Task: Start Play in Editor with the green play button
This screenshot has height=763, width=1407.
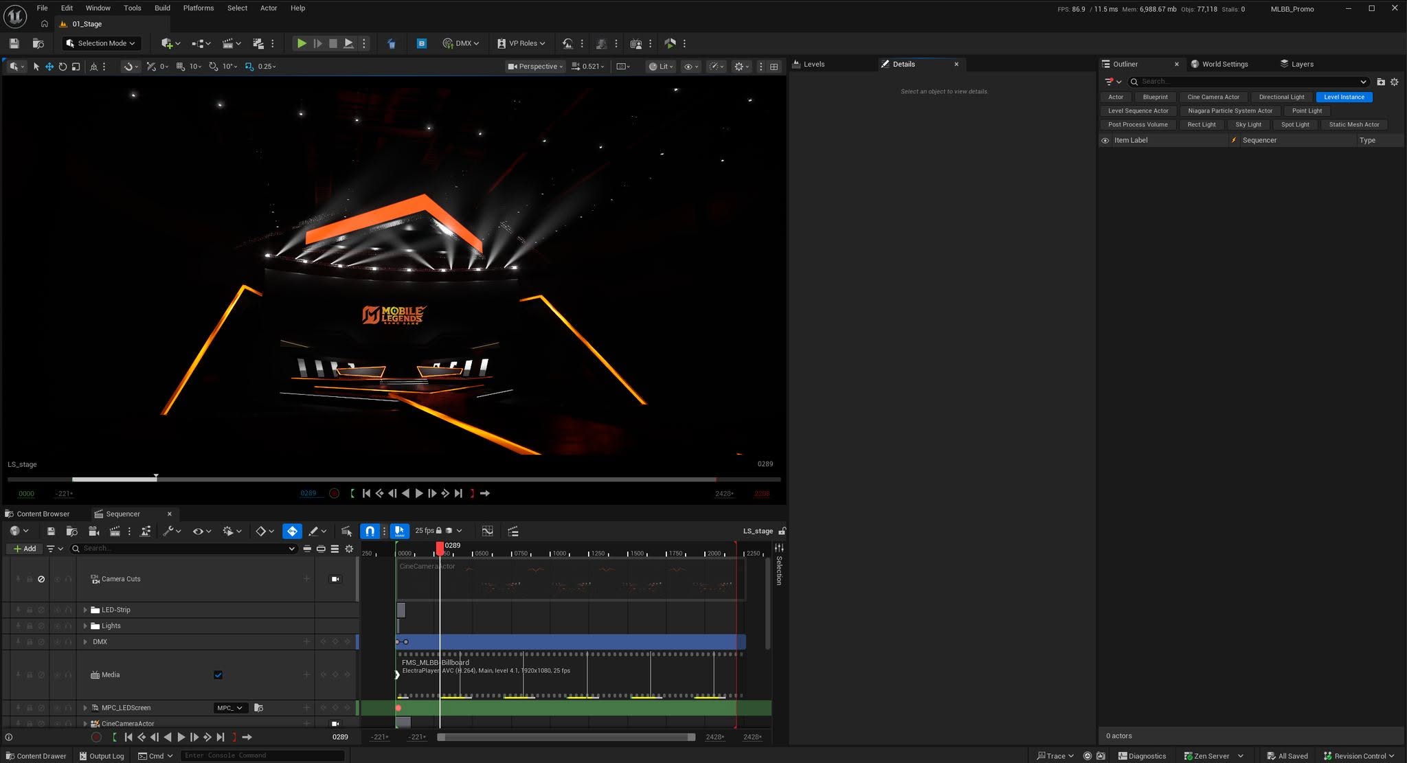Action: (x=301, y=43)
